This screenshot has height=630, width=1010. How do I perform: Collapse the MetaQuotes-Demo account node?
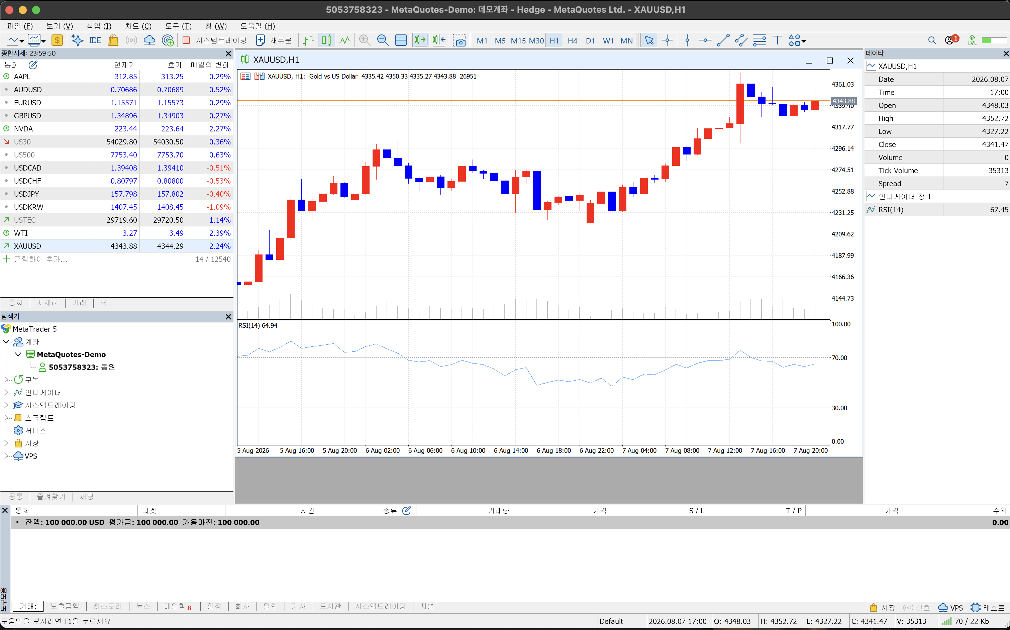point(18,354)
